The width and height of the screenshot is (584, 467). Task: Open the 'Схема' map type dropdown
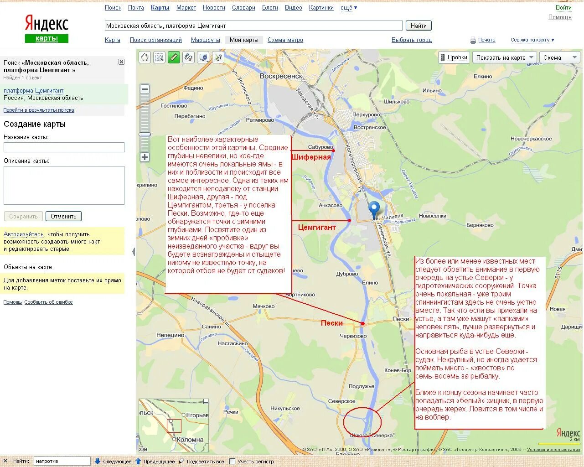coord(559,57)
